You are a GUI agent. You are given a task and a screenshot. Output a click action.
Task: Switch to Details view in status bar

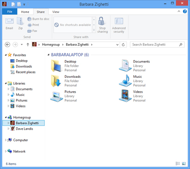pos(178,163)
